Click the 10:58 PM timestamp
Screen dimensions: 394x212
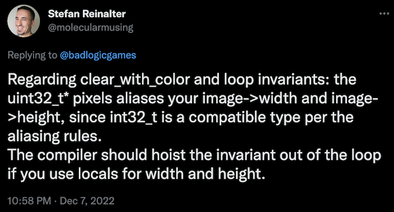coord(29,200)
